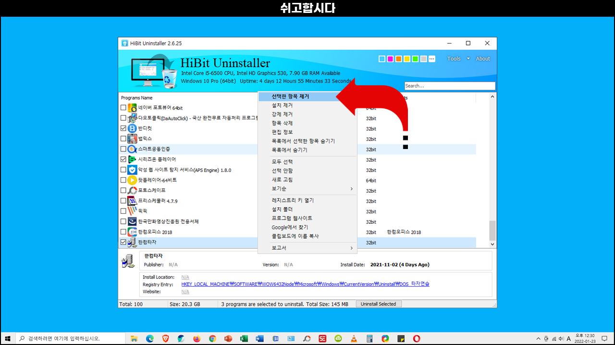Open PowerPoint from the taskbar
615x345 pixels.
click(x=228, y=338)
